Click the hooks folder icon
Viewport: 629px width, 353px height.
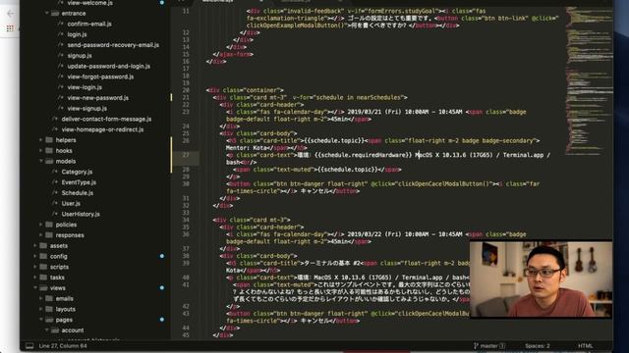(x=49, y=150)
